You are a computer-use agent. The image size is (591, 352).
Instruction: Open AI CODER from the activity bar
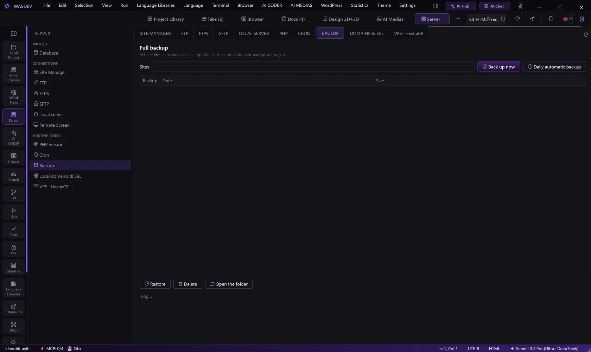click(x=14, y=138)
